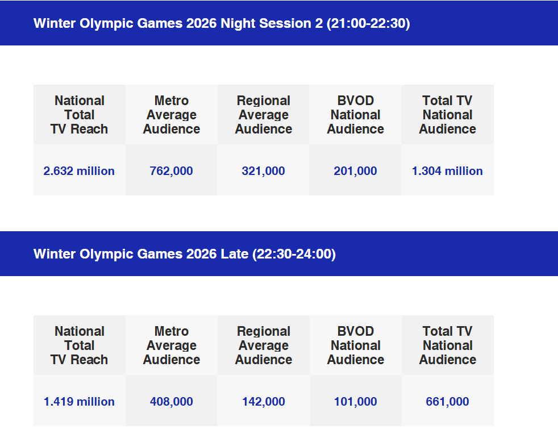Click BVOD National Audience header in top table
The image size is (558, 442).
click(x=355, y=115)
